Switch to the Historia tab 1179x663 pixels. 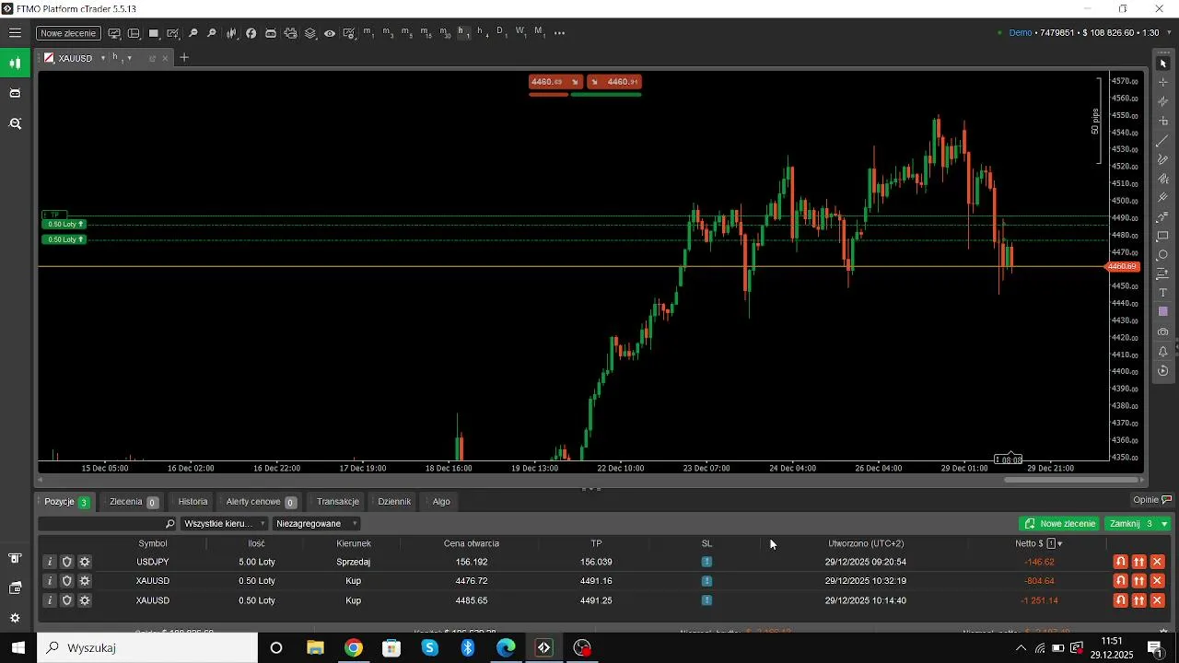coord(193,502)
